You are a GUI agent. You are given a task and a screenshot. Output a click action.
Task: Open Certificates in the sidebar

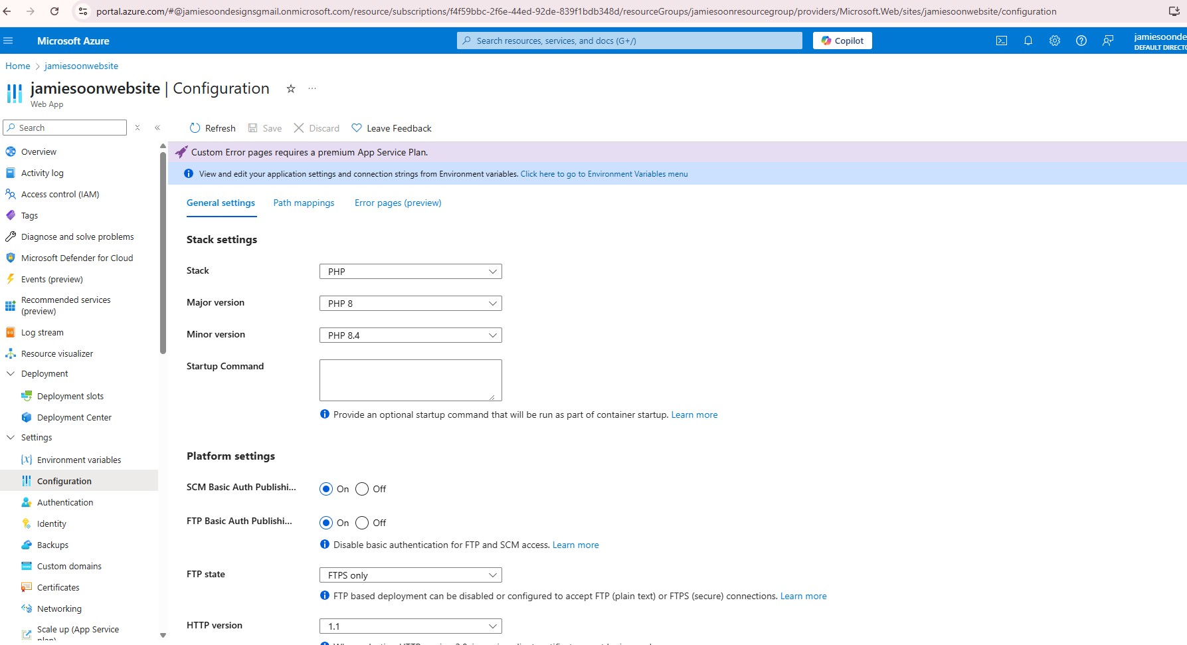58,587
